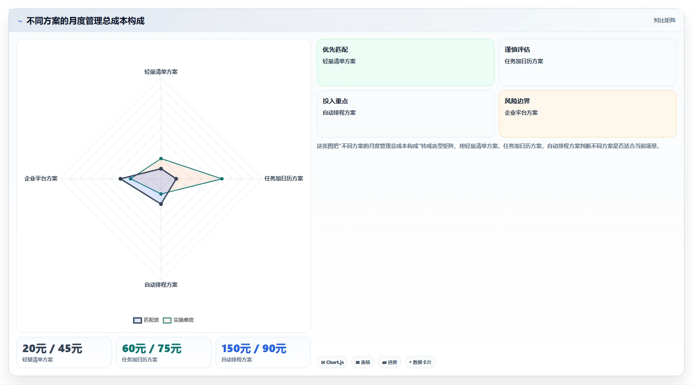
Task: Click the 20元 / 45元 stat card
Action: [64, 353]
